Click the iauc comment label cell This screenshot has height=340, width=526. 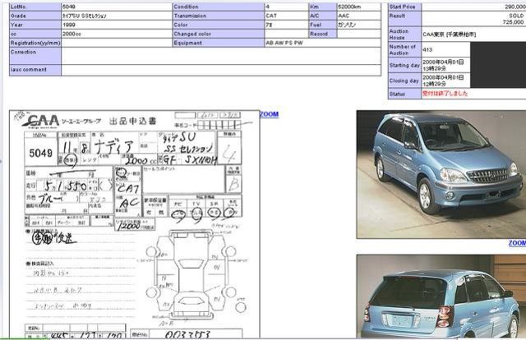(35, 70)
